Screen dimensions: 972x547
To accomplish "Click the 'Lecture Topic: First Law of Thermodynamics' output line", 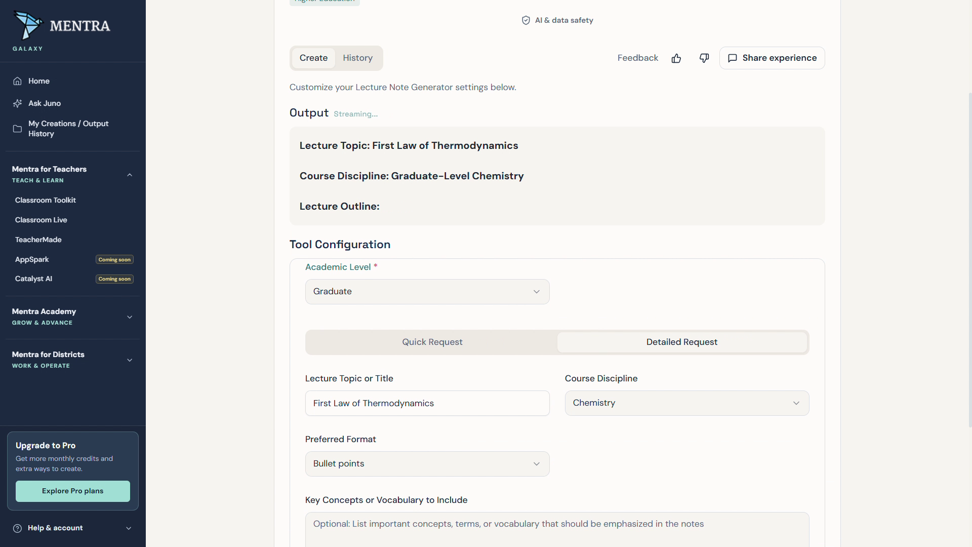I will pos(409,146).
